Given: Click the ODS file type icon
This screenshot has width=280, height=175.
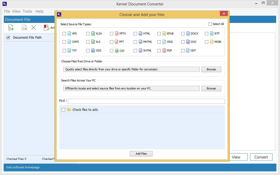Looking at the screenshot, I should point(93,51).
